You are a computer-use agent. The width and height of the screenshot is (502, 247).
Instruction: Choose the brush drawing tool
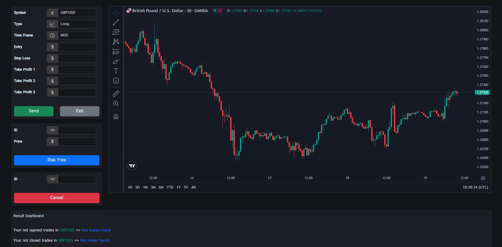[x=116, y=61]
